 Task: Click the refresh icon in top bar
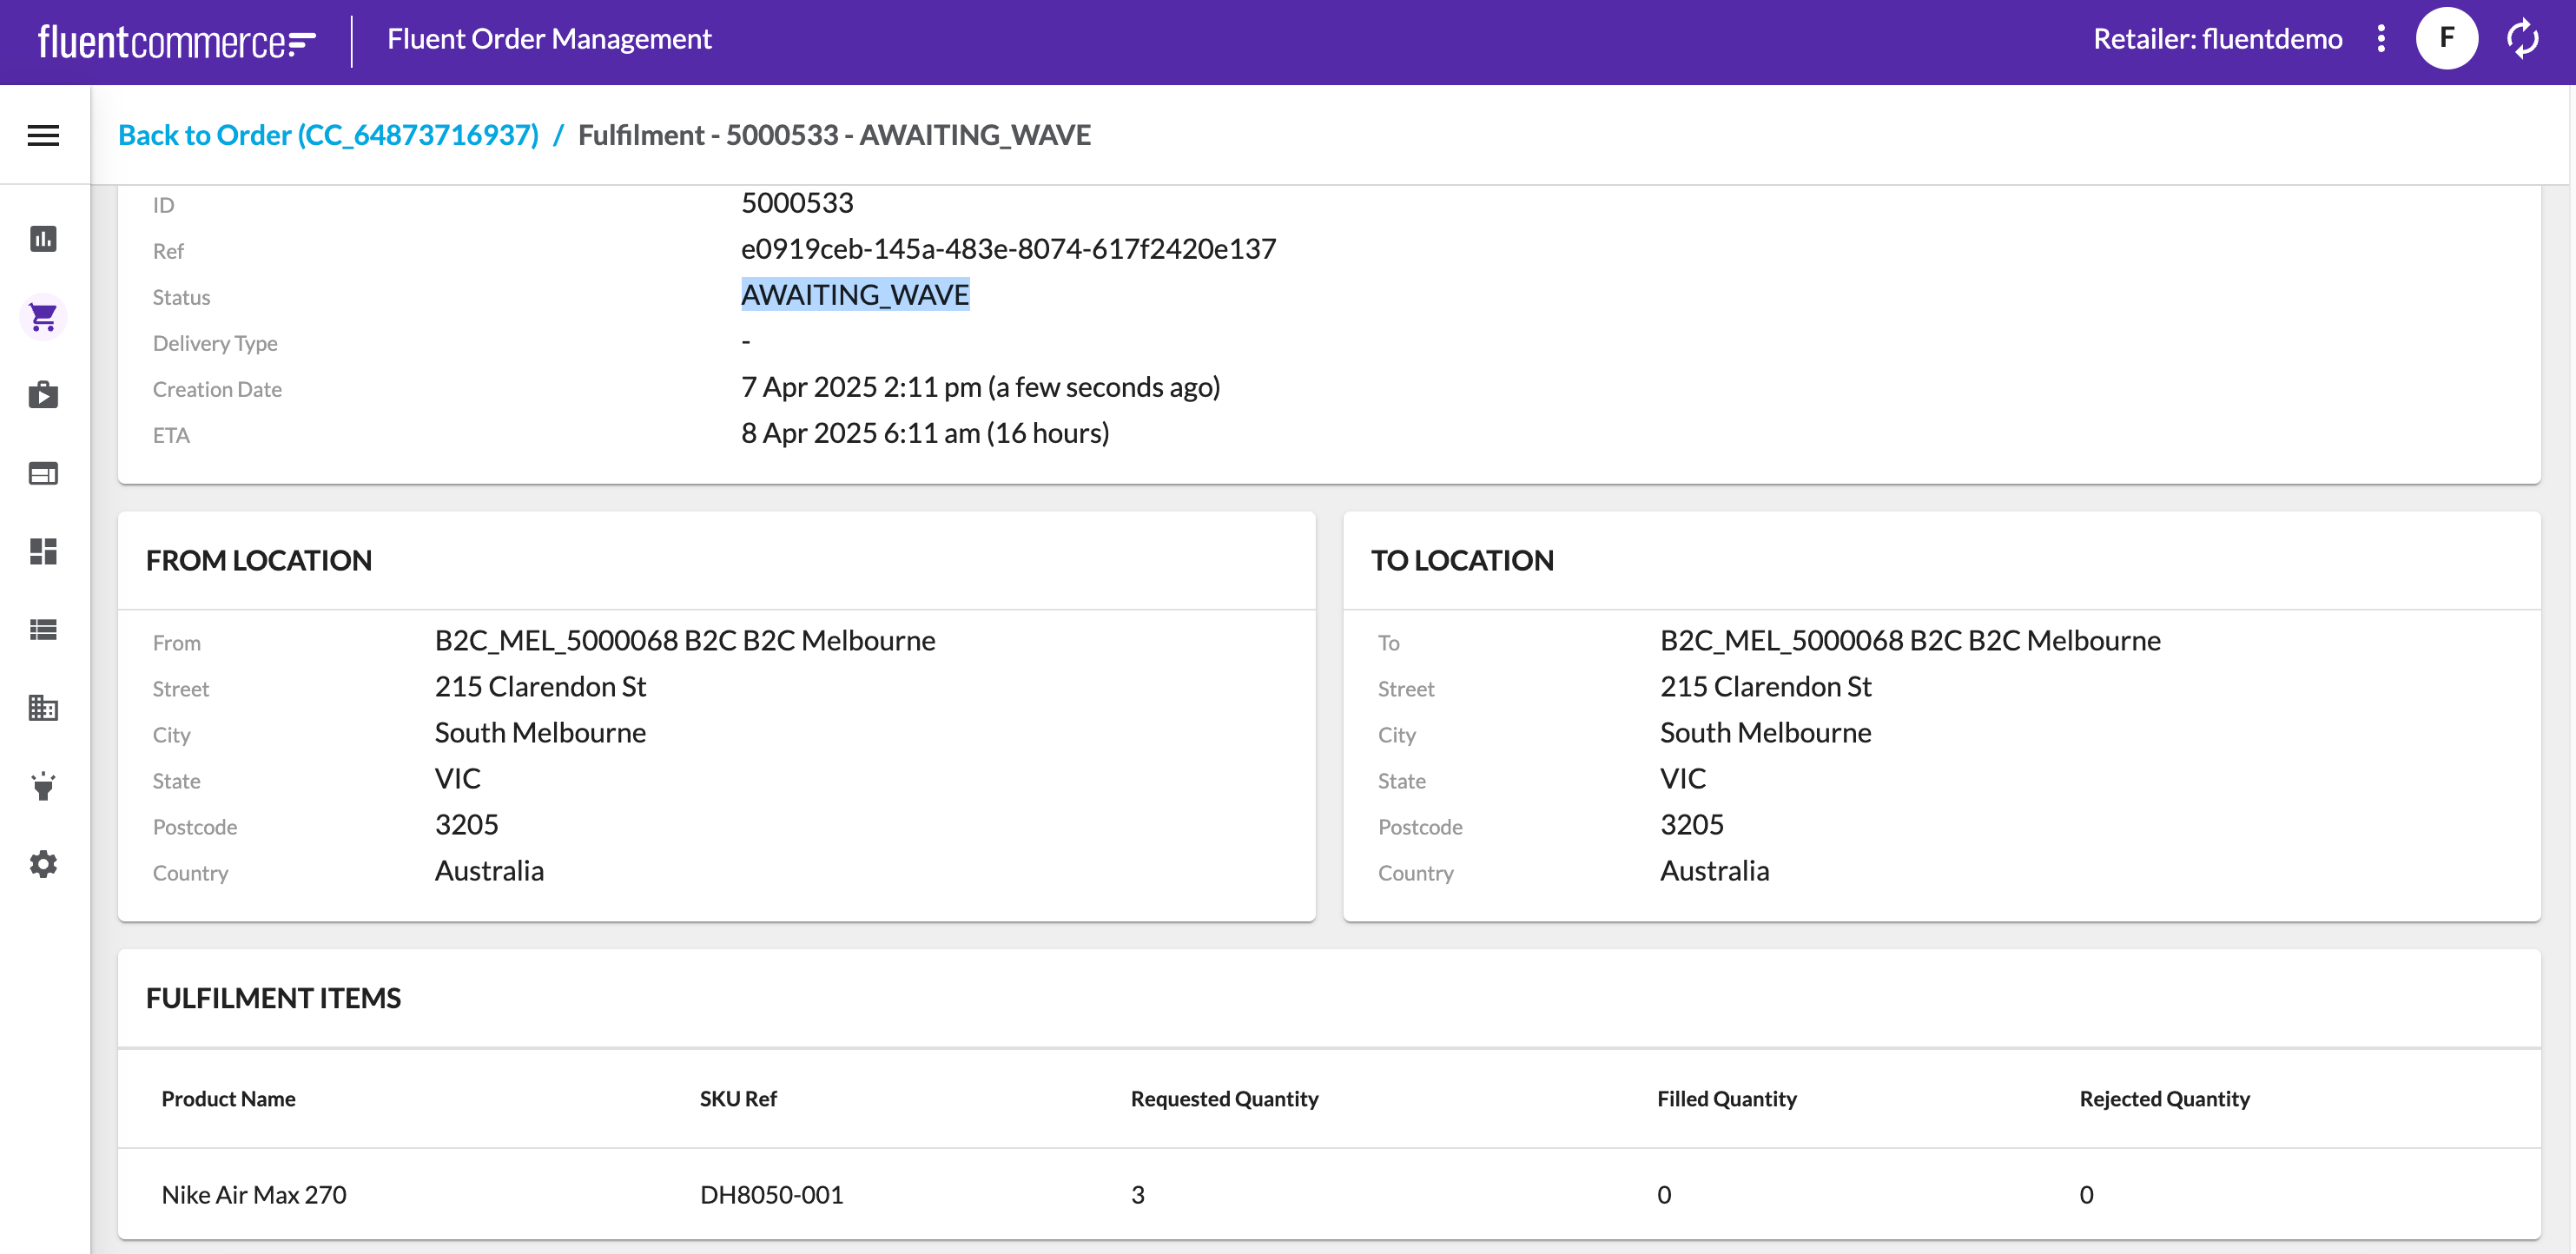(2523, 39)
